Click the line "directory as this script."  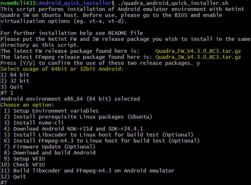(x=40, y=45)
